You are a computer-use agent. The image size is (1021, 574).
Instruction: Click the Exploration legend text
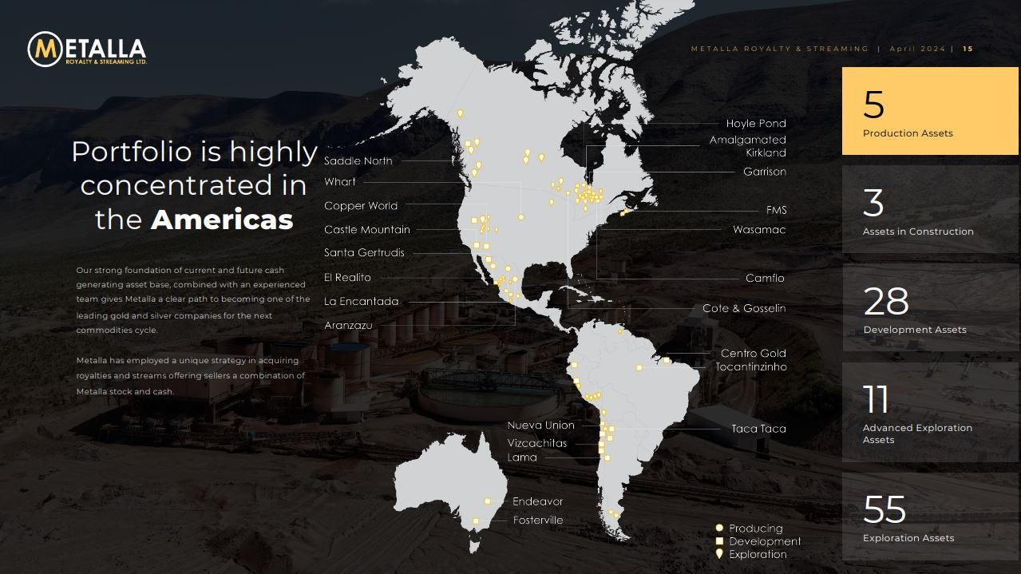(x=758, y=554)
